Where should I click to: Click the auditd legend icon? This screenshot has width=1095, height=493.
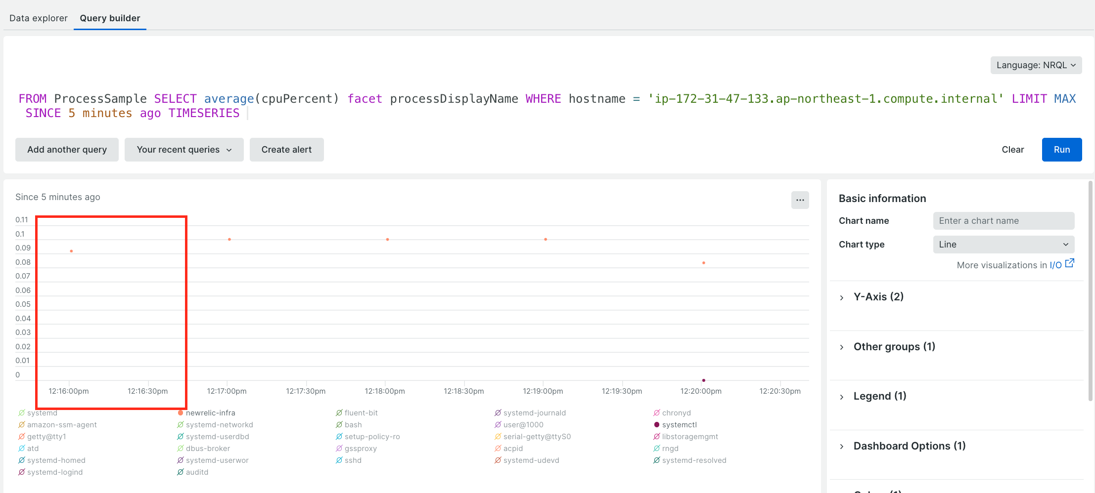point(181,472)
